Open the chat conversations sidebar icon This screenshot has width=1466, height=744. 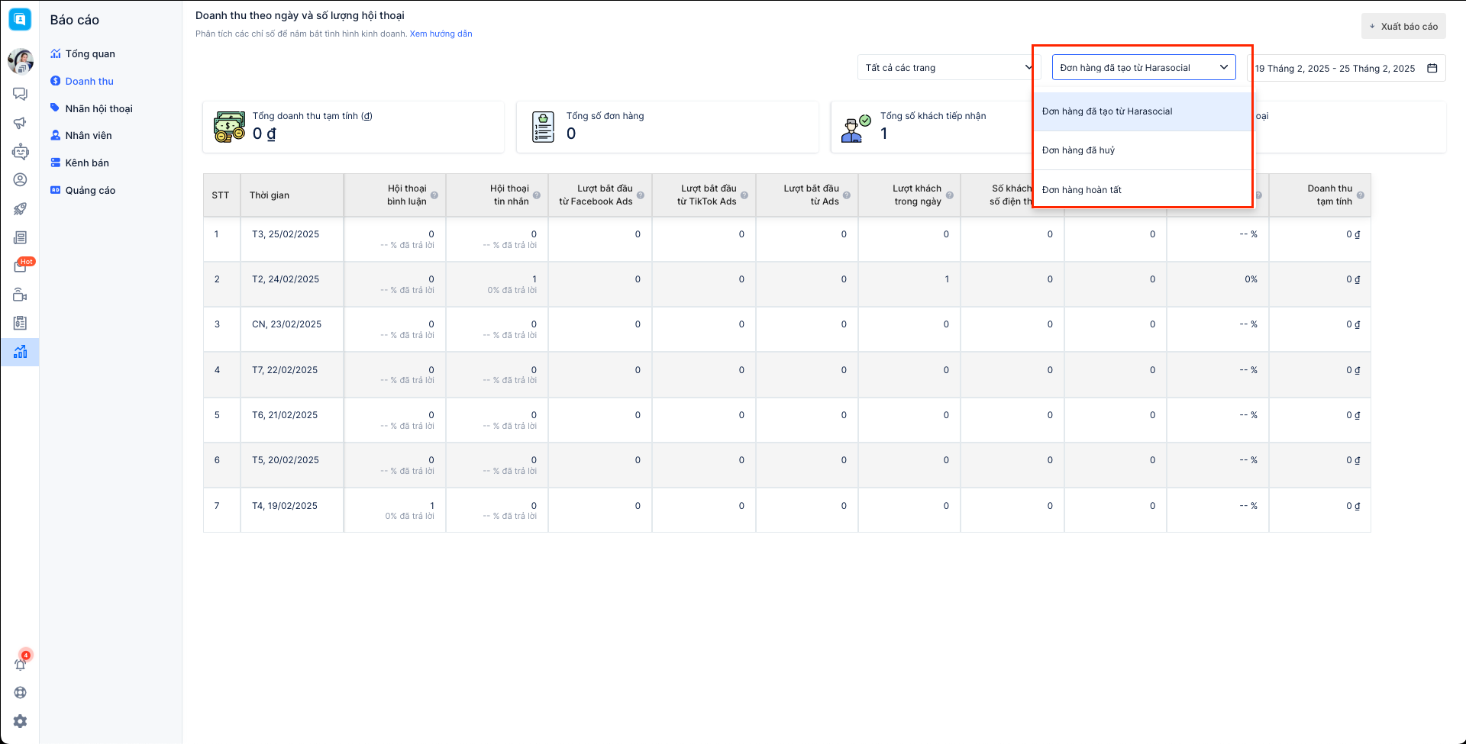coord(20,94)
